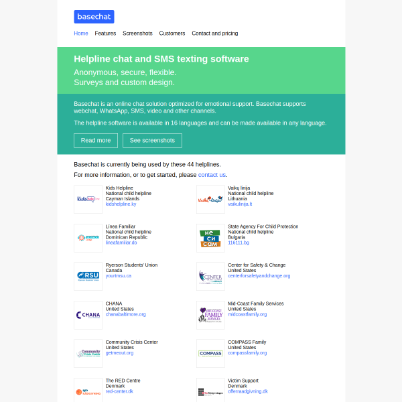Click the Bulgarian child helpline logo

210,238
